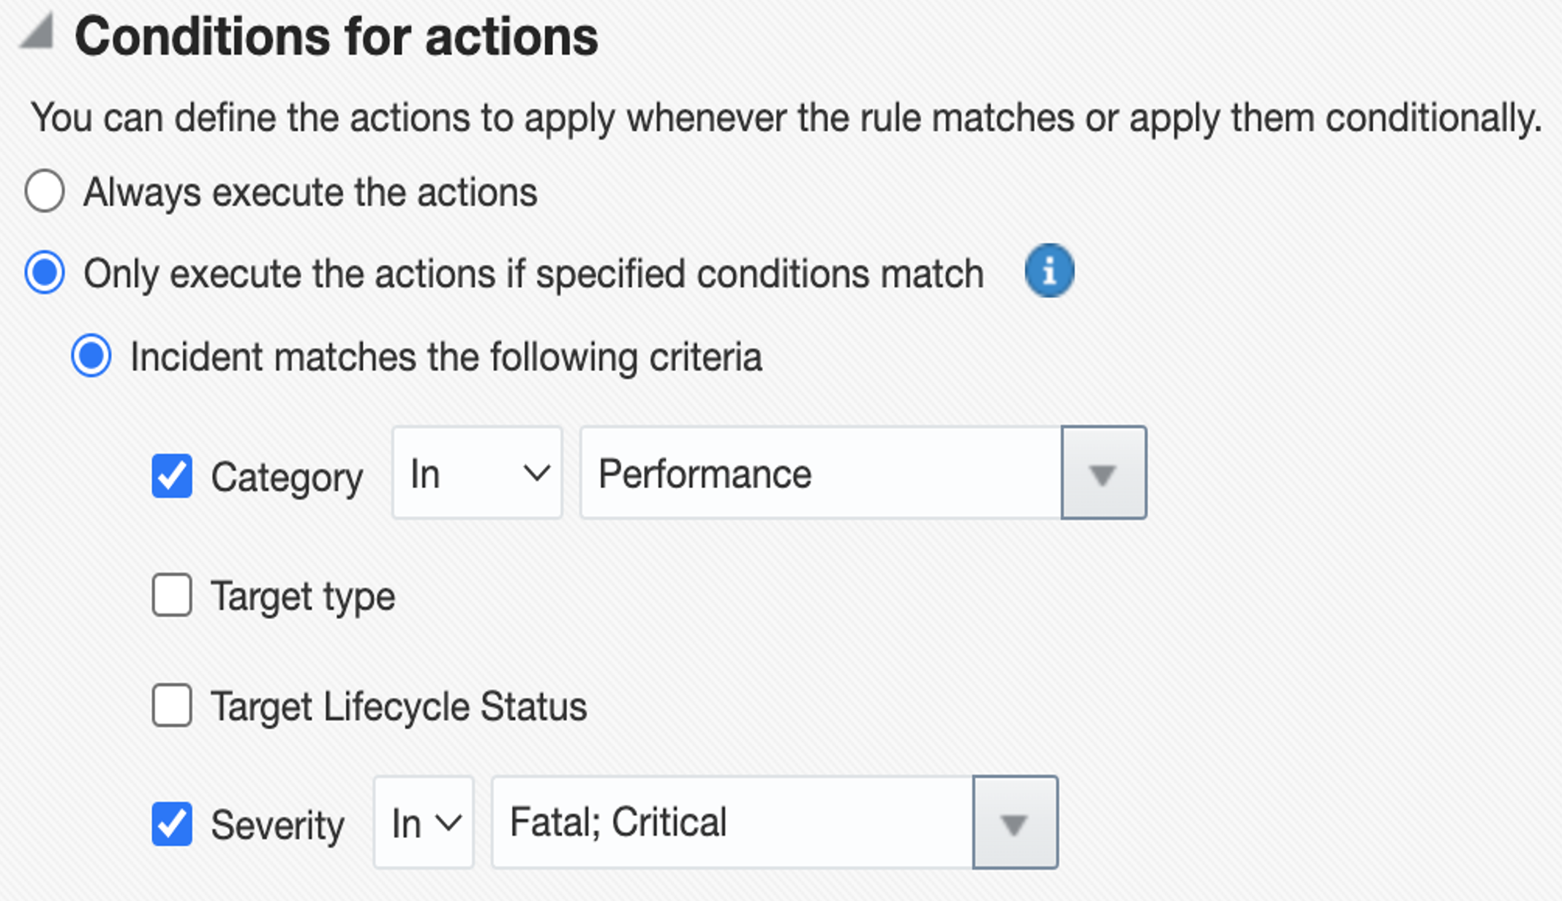The width and height of the screenshot is (1562, 901).
Task: Click the Conditions for actions heading
Action: [337, 37]
